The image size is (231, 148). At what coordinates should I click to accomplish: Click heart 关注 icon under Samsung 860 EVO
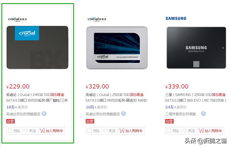tap(185, 131)
